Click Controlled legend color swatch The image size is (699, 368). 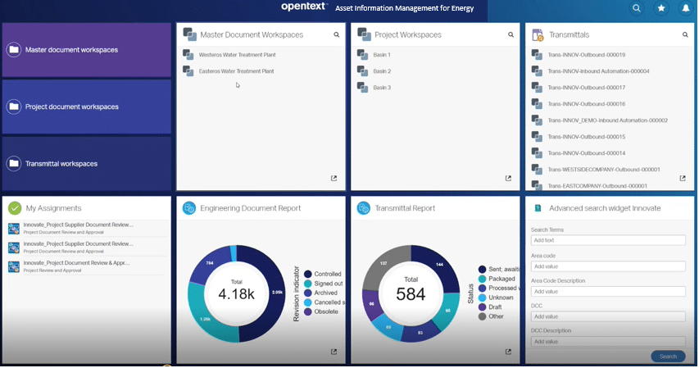pos(307,275)
